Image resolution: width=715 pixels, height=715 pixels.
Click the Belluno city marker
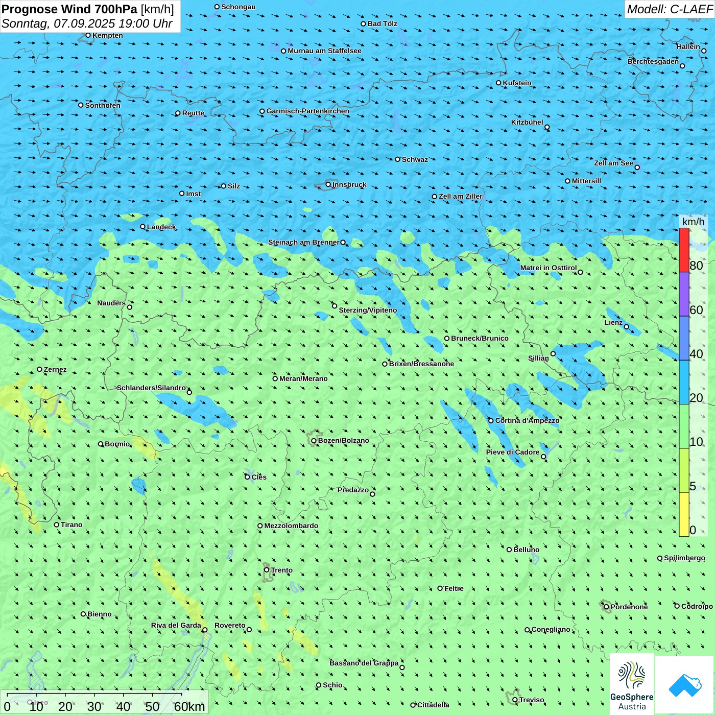point(509,550)
